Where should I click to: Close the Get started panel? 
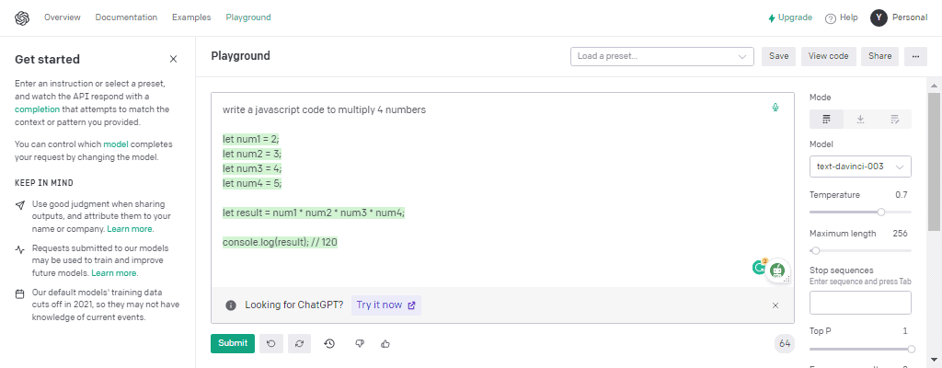pos(173,59)
